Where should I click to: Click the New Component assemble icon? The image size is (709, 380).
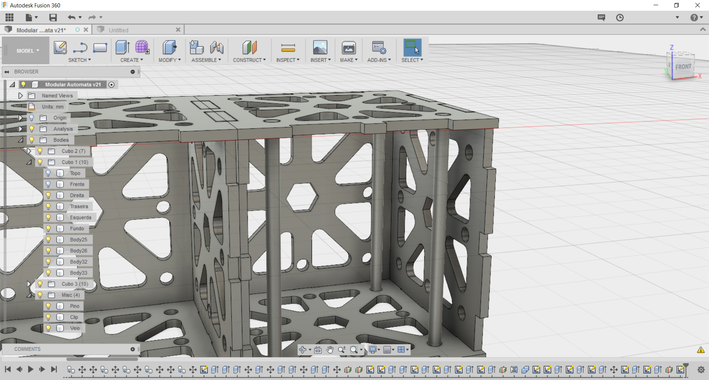pyautogui.click(x=196, y=48)
